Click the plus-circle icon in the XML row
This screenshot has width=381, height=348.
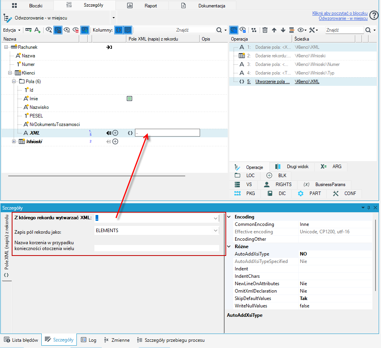click(x=115, y=133)
